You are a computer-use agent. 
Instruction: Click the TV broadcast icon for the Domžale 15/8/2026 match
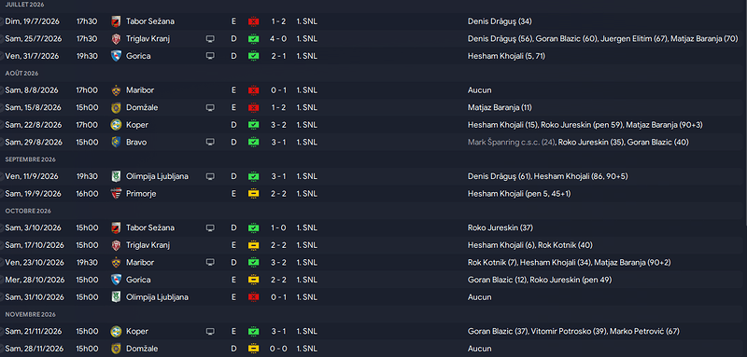(x=210, y=108)
